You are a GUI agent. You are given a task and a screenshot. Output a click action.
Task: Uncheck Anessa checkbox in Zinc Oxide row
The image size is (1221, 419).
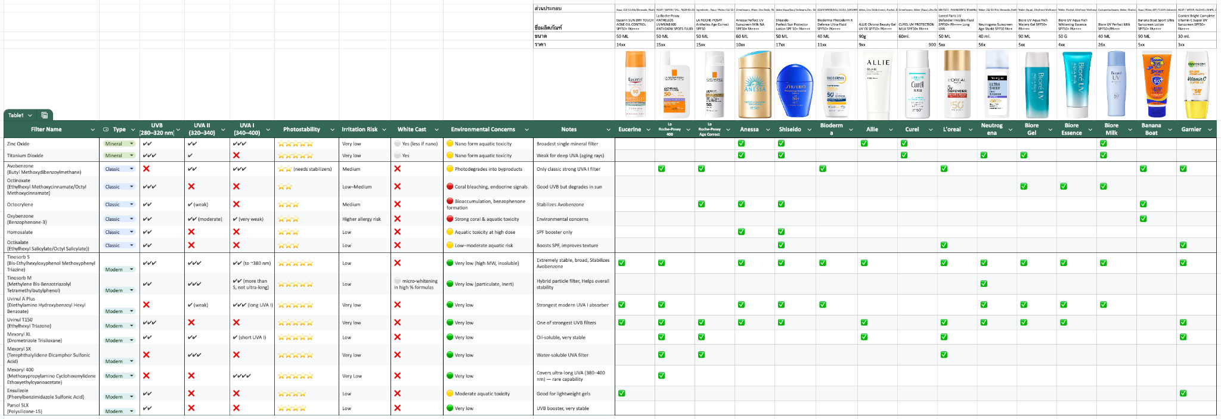pos(741,143)
